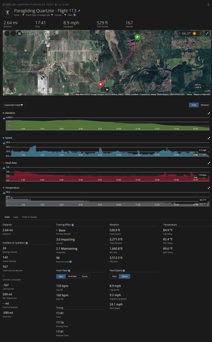This screenshot has height=342, width=212.
Task: Click the Heart Rate chart 41 badge
Action: pos(4,168)
